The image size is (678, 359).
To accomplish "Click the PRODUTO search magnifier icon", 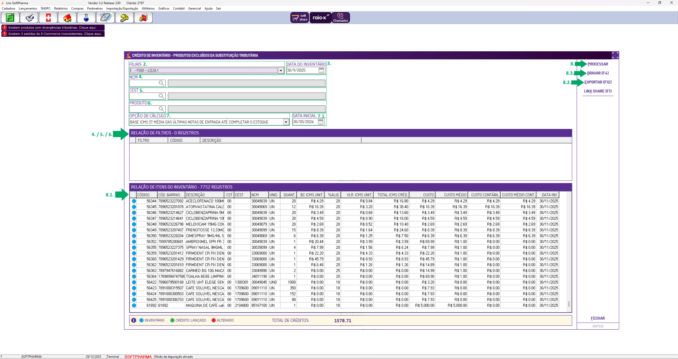I will 161,109.
